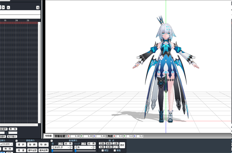Switch view to 右面 right
This screenshot has height=153, width=232.
[109, 147]
